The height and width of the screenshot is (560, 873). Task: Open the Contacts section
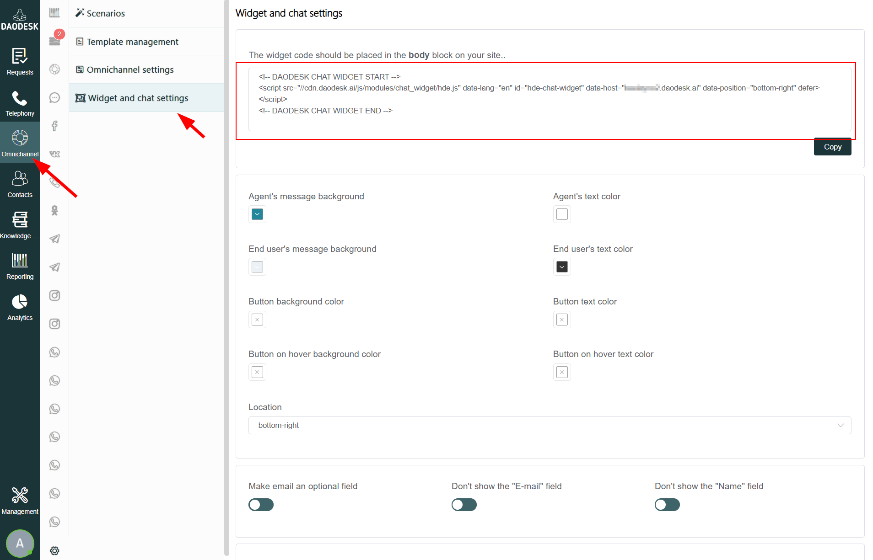[x=20, y=184]
